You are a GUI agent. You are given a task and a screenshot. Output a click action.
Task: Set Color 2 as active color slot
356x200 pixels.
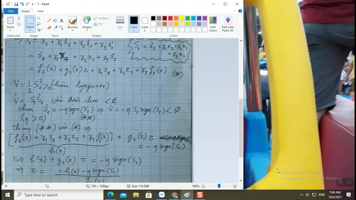coord(145,24)
